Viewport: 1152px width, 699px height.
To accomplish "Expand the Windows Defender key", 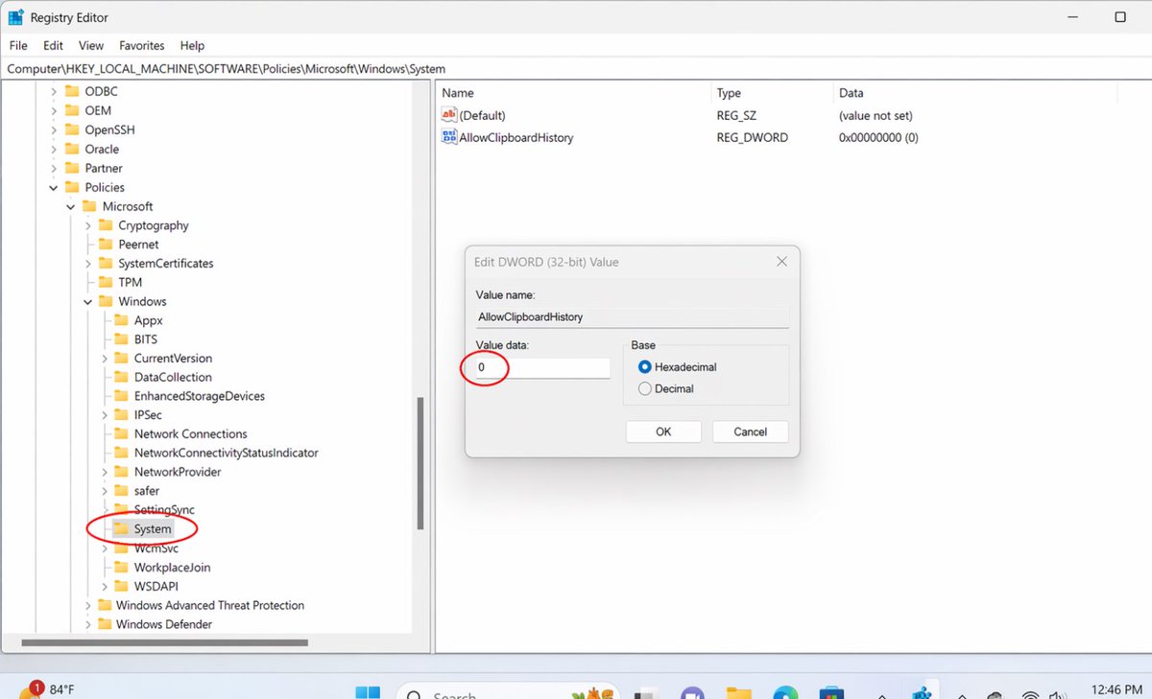I will (88, 624).
